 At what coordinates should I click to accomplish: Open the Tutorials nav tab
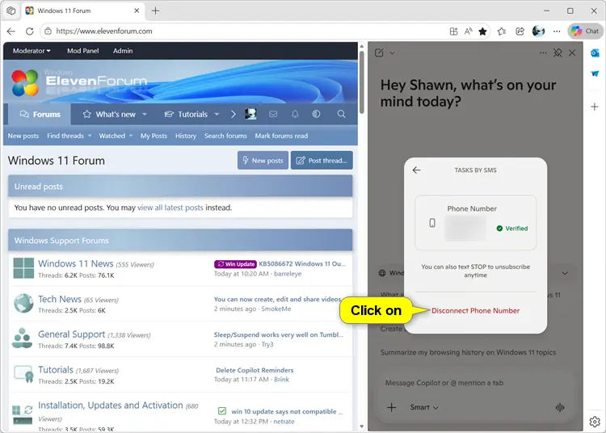[x=186, y=115]
